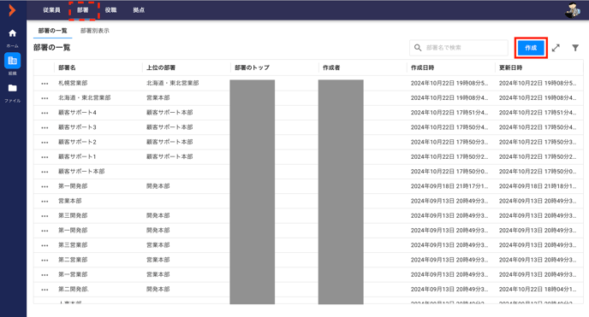Viewport: 589px width, 317px height.
Task: Open the three-dot menu for 第三開発部
Action: tap(45, 216)
